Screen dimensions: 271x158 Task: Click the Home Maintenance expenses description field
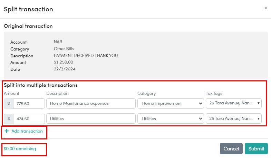pyautogui.click(x=91, y=103)
